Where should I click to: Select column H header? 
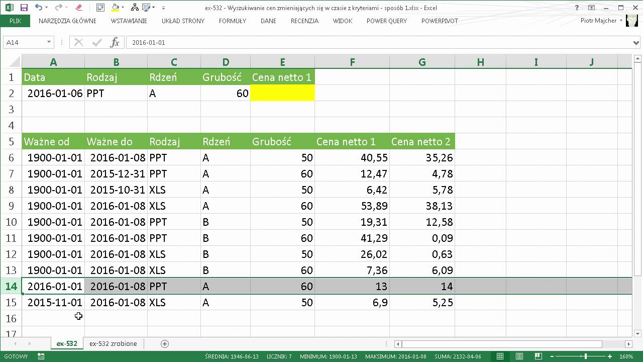click(480, 62)
